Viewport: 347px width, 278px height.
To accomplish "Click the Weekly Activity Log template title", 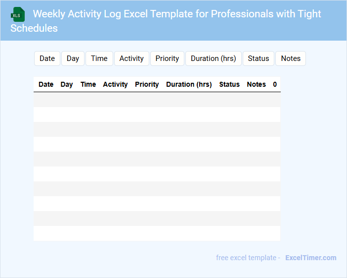I will tap(166, 20).
